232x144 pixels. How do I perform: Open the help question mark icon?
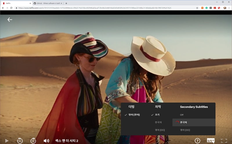tap(197, 141)
